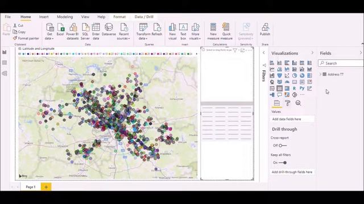Click the table visual's filter icon

(235, 50)
